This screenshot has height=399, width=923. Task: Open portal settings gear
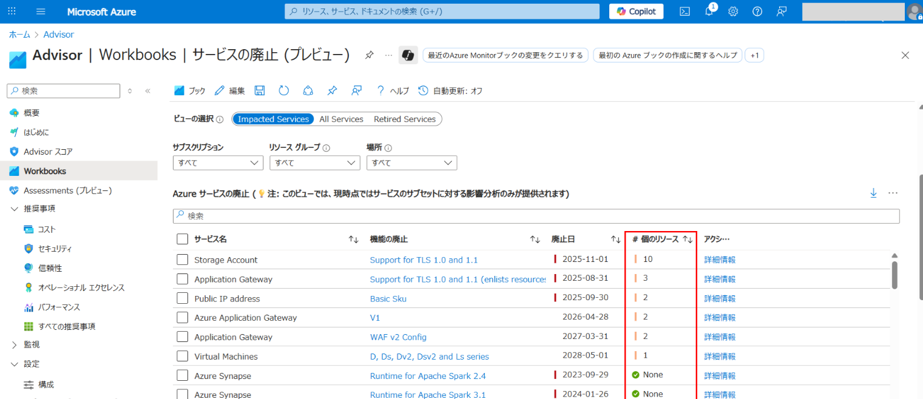click(x=733, y=12)
